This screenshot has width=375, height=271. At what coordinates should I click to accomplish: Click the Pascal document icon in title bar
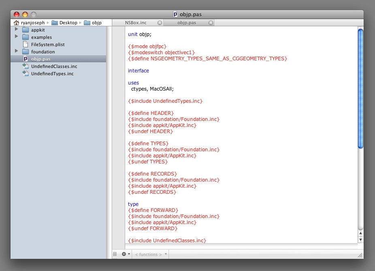[x=175, y=14]
